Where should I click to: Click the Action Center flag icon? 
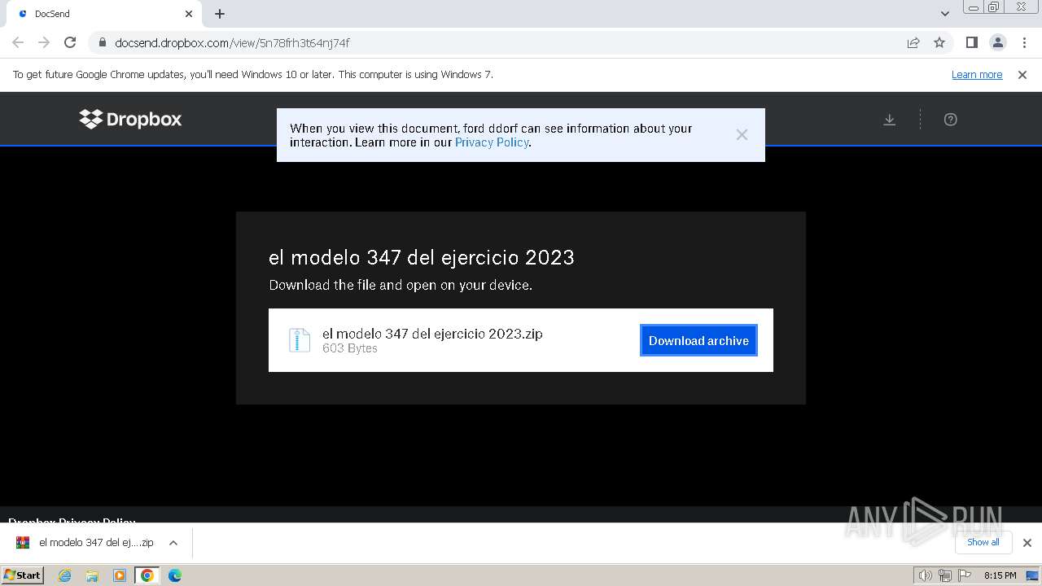965,575
